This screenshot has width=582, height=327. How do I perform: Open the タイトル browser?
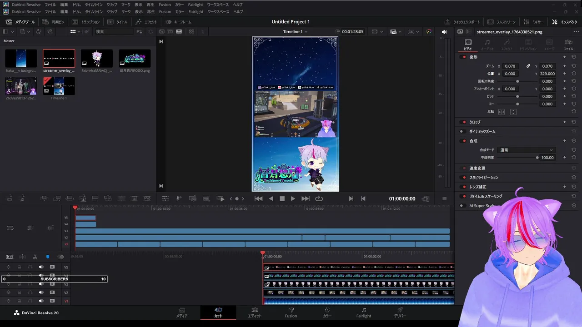click(x=117, y=22)
